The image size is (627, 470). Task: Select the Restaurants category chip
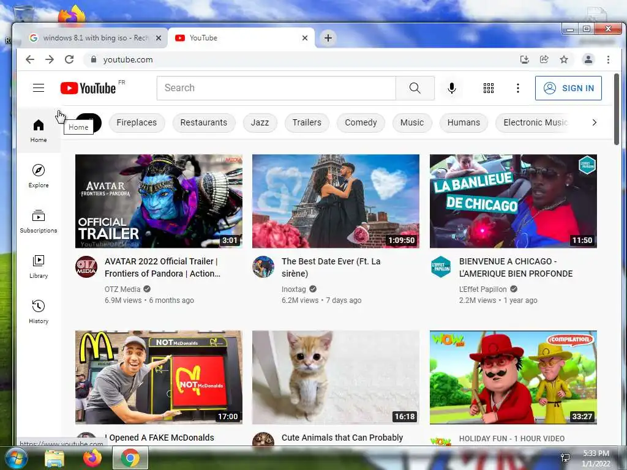[x=203, y=122]
